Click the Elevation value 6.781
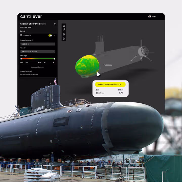 (121, 93)
